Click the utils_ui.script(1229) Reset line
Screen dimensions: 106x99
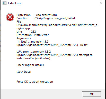[x=52, y=45]
